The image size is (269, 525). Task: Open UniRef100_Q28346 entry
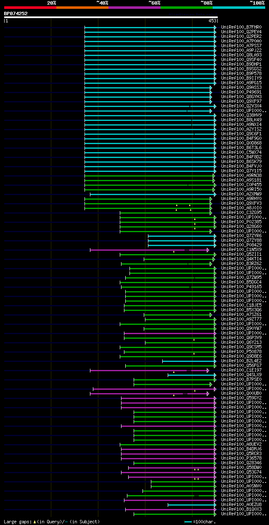tap(241, 463)
